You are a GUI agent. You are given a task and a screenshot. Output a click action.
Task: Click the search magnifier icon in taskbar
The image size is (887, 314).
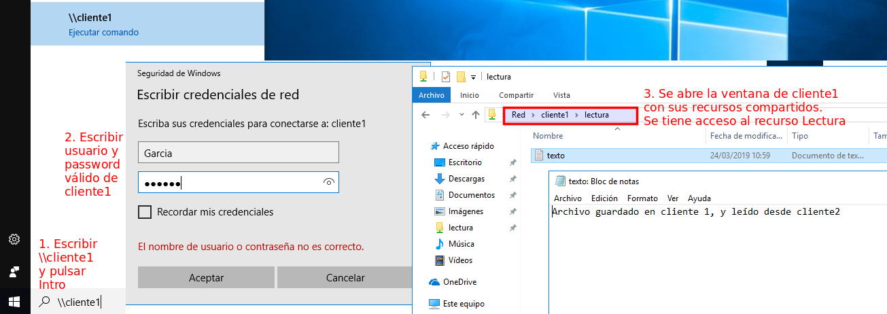point(45,302)
